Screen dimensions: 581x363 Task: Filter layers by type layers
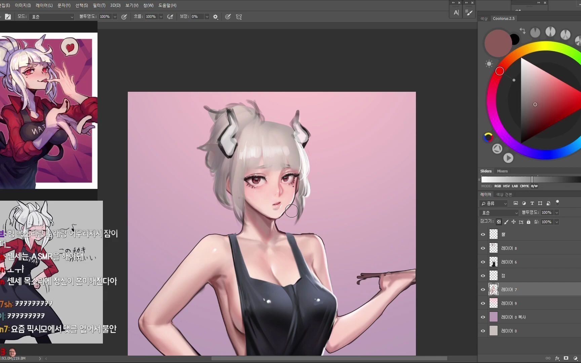coord(532,203)
